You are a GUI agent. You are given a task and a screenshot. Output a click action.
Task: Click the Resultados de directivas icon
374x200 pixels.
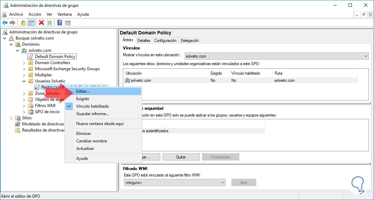pos(18,130)
